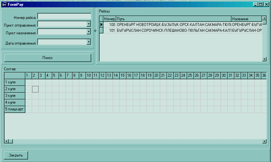Click seat column header 10

point(89,75)
